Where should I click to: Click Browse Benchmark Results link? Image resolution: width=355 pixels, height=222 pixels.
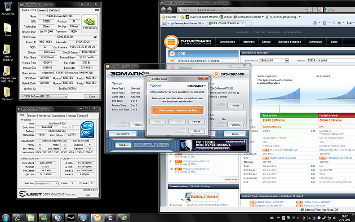(198, 61)
